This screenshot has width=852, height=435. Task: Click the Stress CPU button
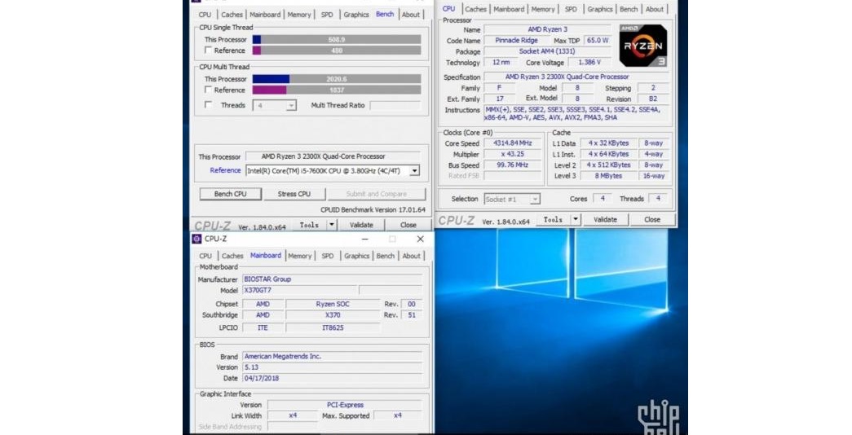pyautogui.click(x=294, y=194)
